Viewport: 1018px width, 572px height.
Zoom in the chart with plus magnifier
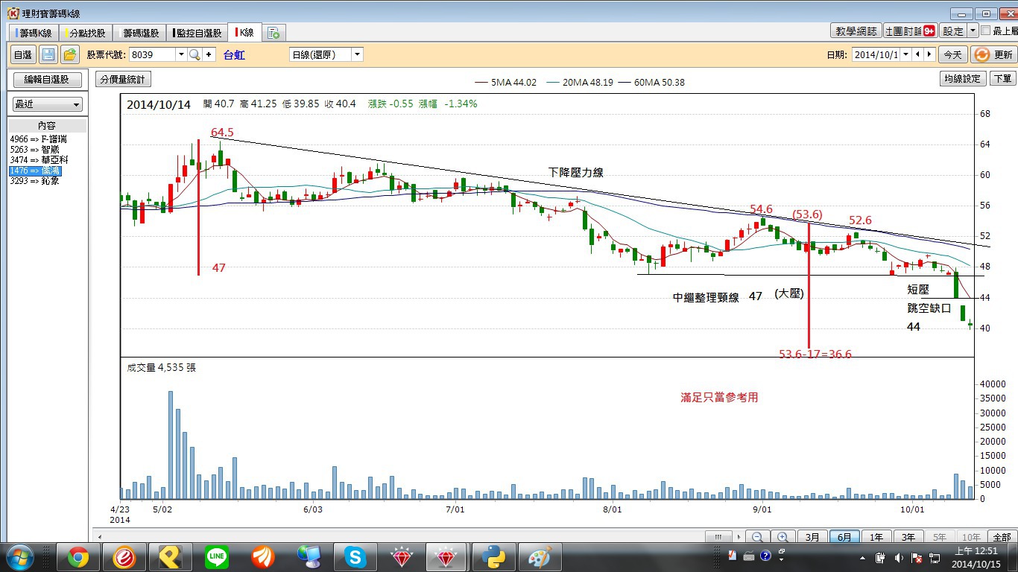782,537
